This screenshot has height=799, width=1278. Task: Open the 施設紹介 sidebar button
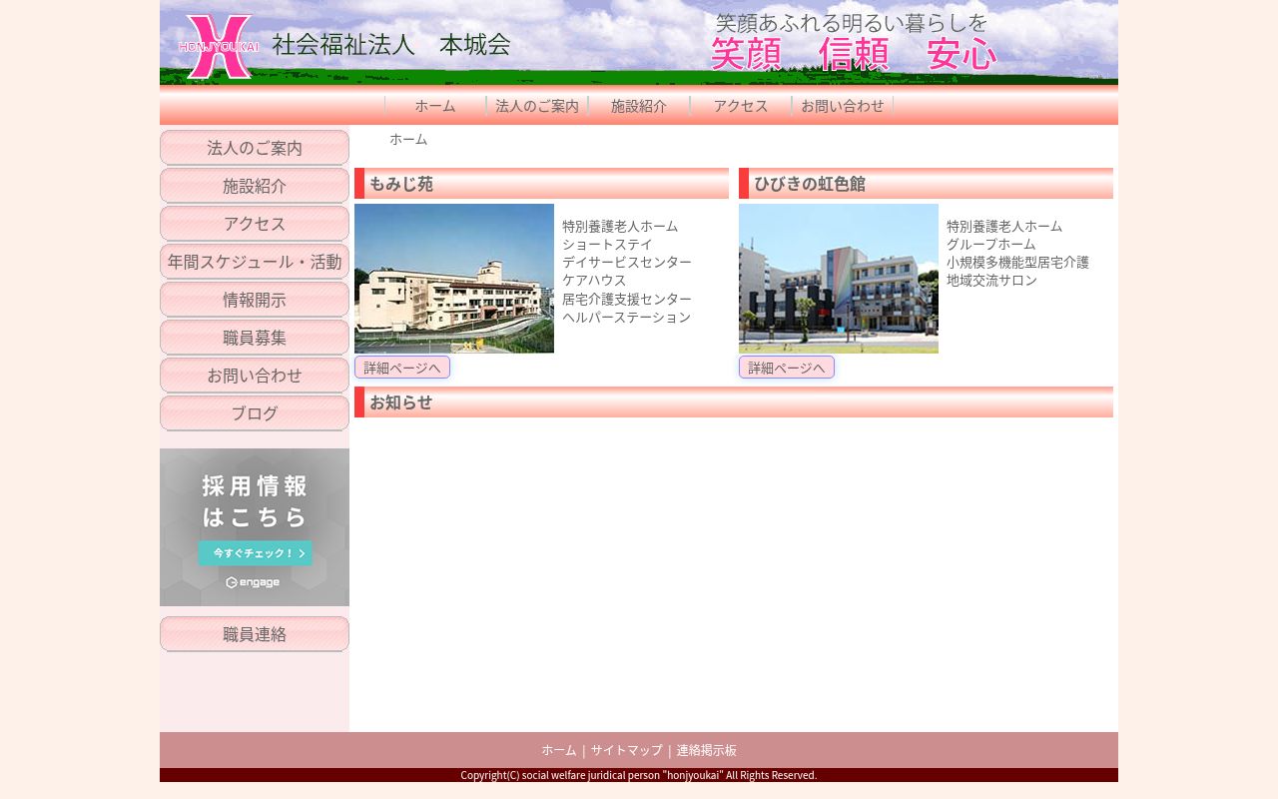[255, 186]
